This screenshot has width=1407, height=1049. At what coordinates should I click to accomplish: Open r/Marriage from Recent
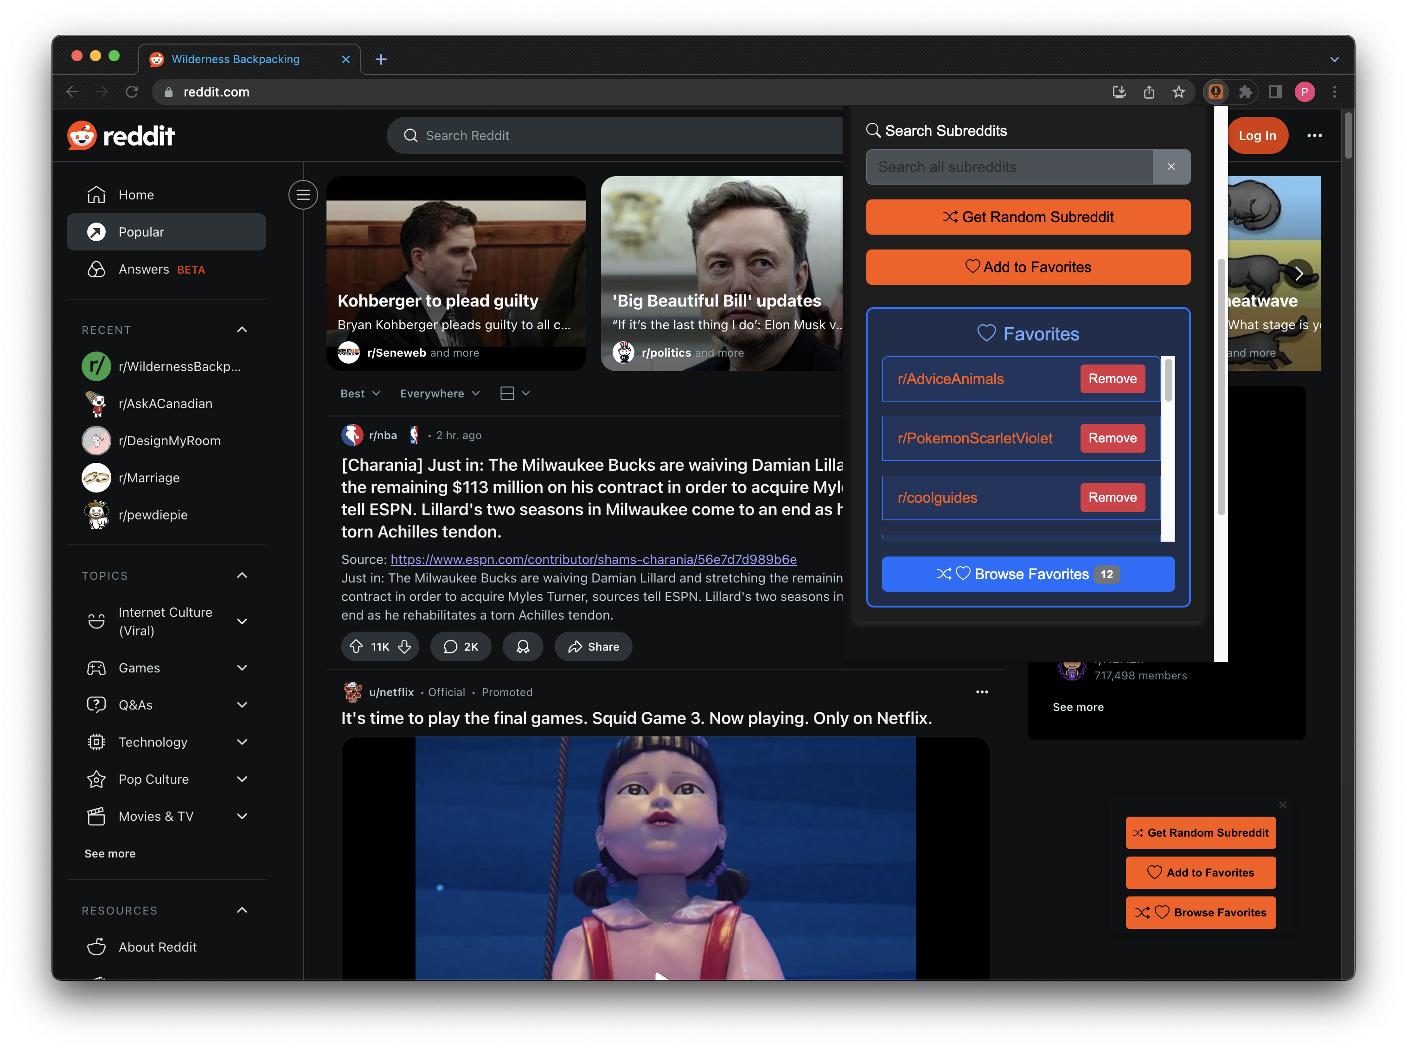tap(166, 478)
